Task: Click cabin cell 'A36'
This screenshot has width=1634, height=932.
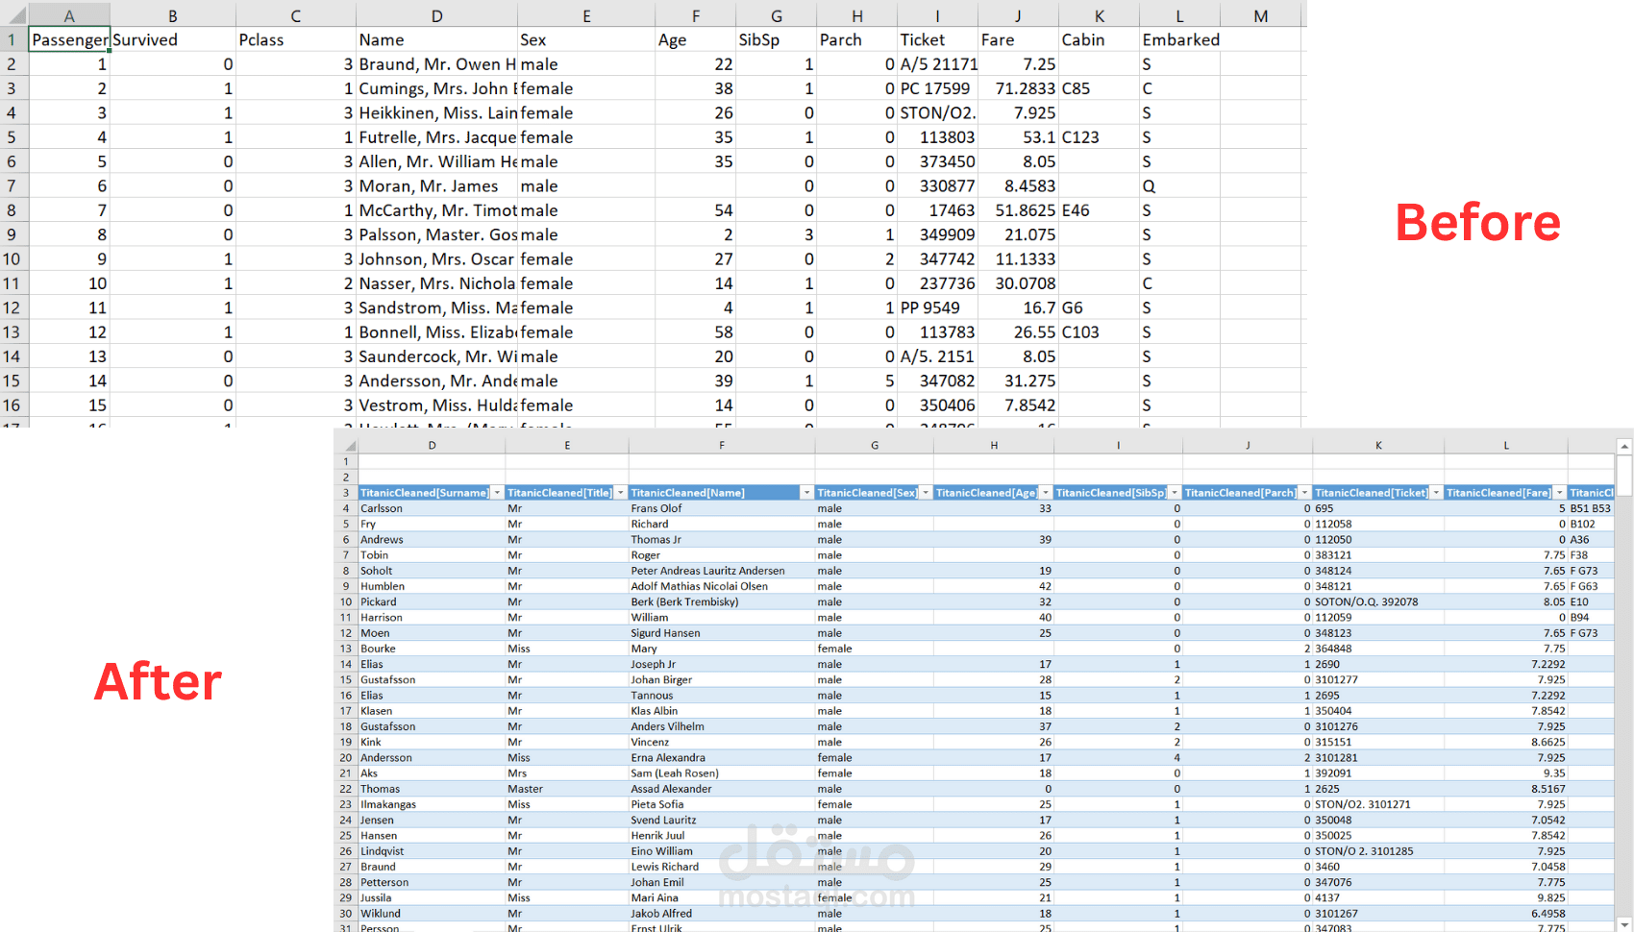Action: [1591, 540]
